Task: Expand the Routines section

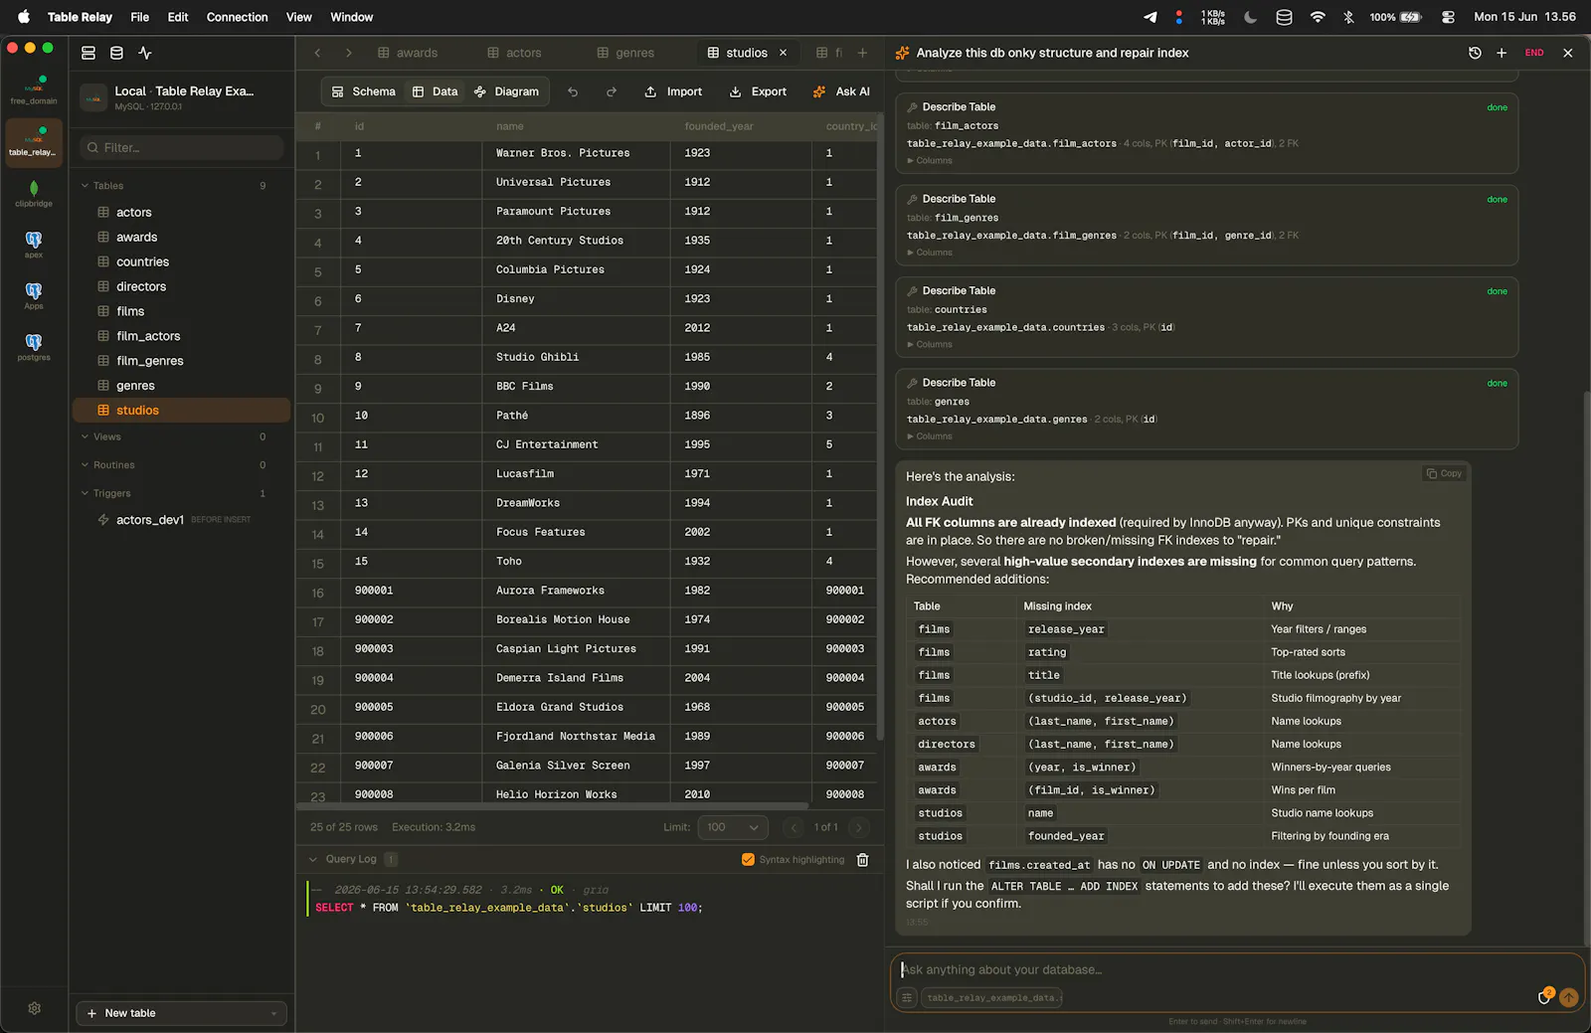Action: [x=86, y=465]
